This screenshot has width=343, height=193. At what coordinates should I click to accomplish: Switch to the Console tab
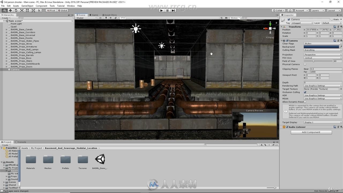[x=21, y=142]
